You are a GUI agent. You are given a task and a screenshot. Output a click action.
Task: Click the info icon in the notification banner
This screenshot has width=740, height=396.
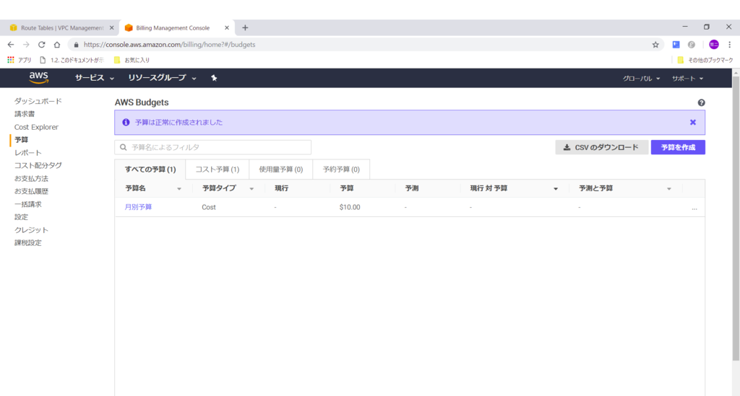pos(126,123)
